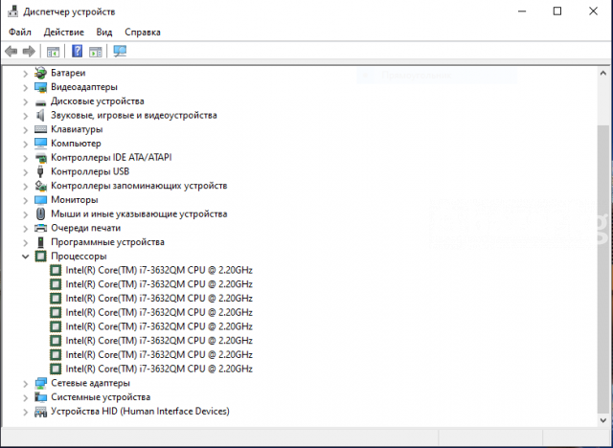The height and width of the screenshot is (448, 613).
Task: Expand the Контроллеры USB node
Action: (x=26, y=171)
